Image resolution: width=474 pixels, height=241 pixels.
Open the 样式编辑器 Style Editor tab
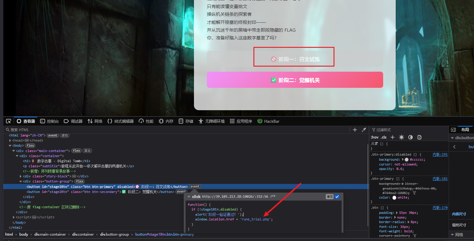click(121, 121)
